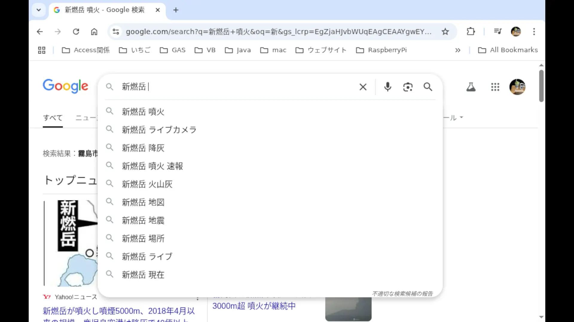This screenshot has width=574, height=322.
Task: Close the 新燃岳 噴火 tab
Action: pyautogui.click(x=158, y=10)
